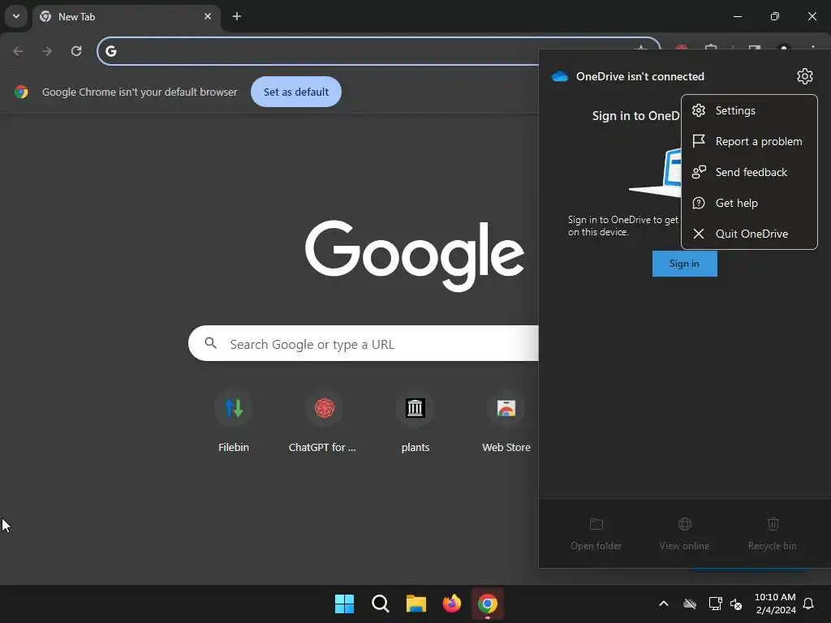The image size is (831, 623).
Task: Open the Web Store shortcut
Action: click(x=506, y=422)
